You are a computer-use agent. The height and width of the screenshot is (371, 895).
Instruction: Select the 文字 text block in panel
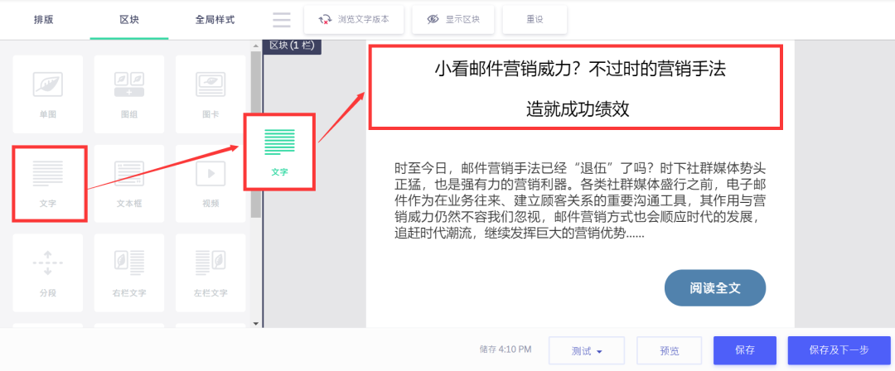coord(48,184)
